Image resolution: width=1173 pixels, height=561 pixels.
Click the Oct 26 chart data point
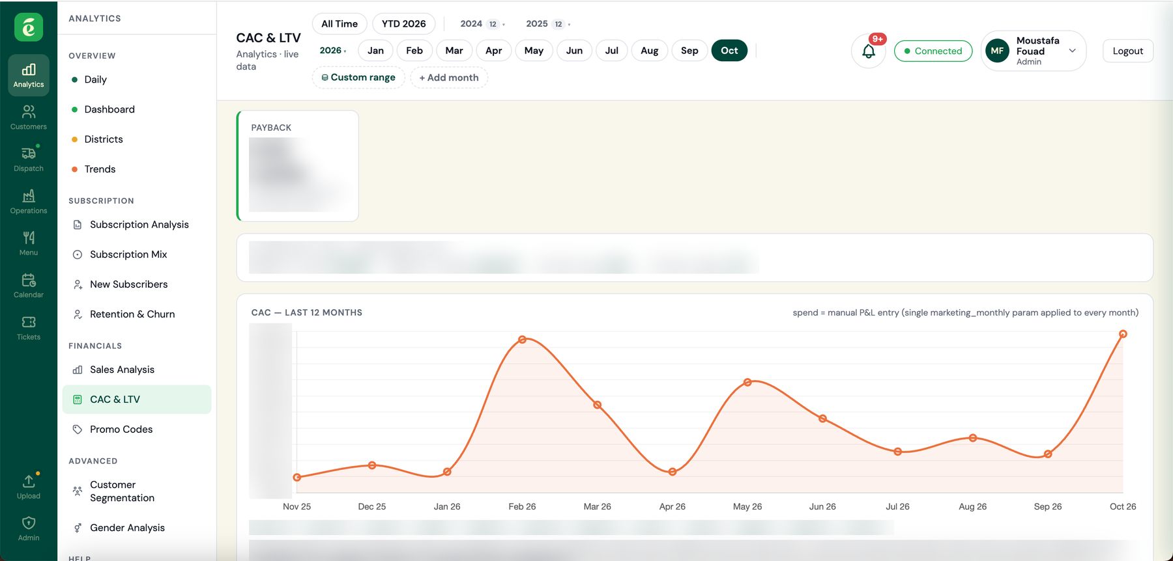pyautogui.click(x=1123, y=334)
